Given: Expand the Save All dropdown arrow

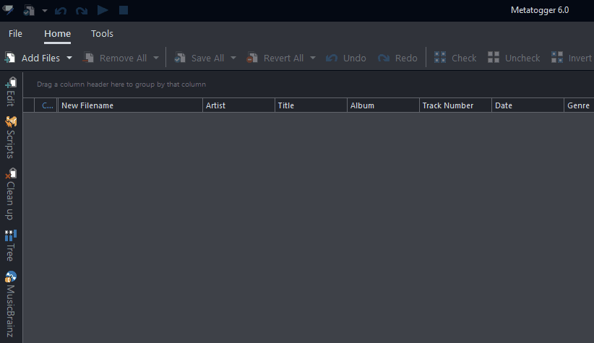Looking at the screenshot, I should click(x=233, y=58).
